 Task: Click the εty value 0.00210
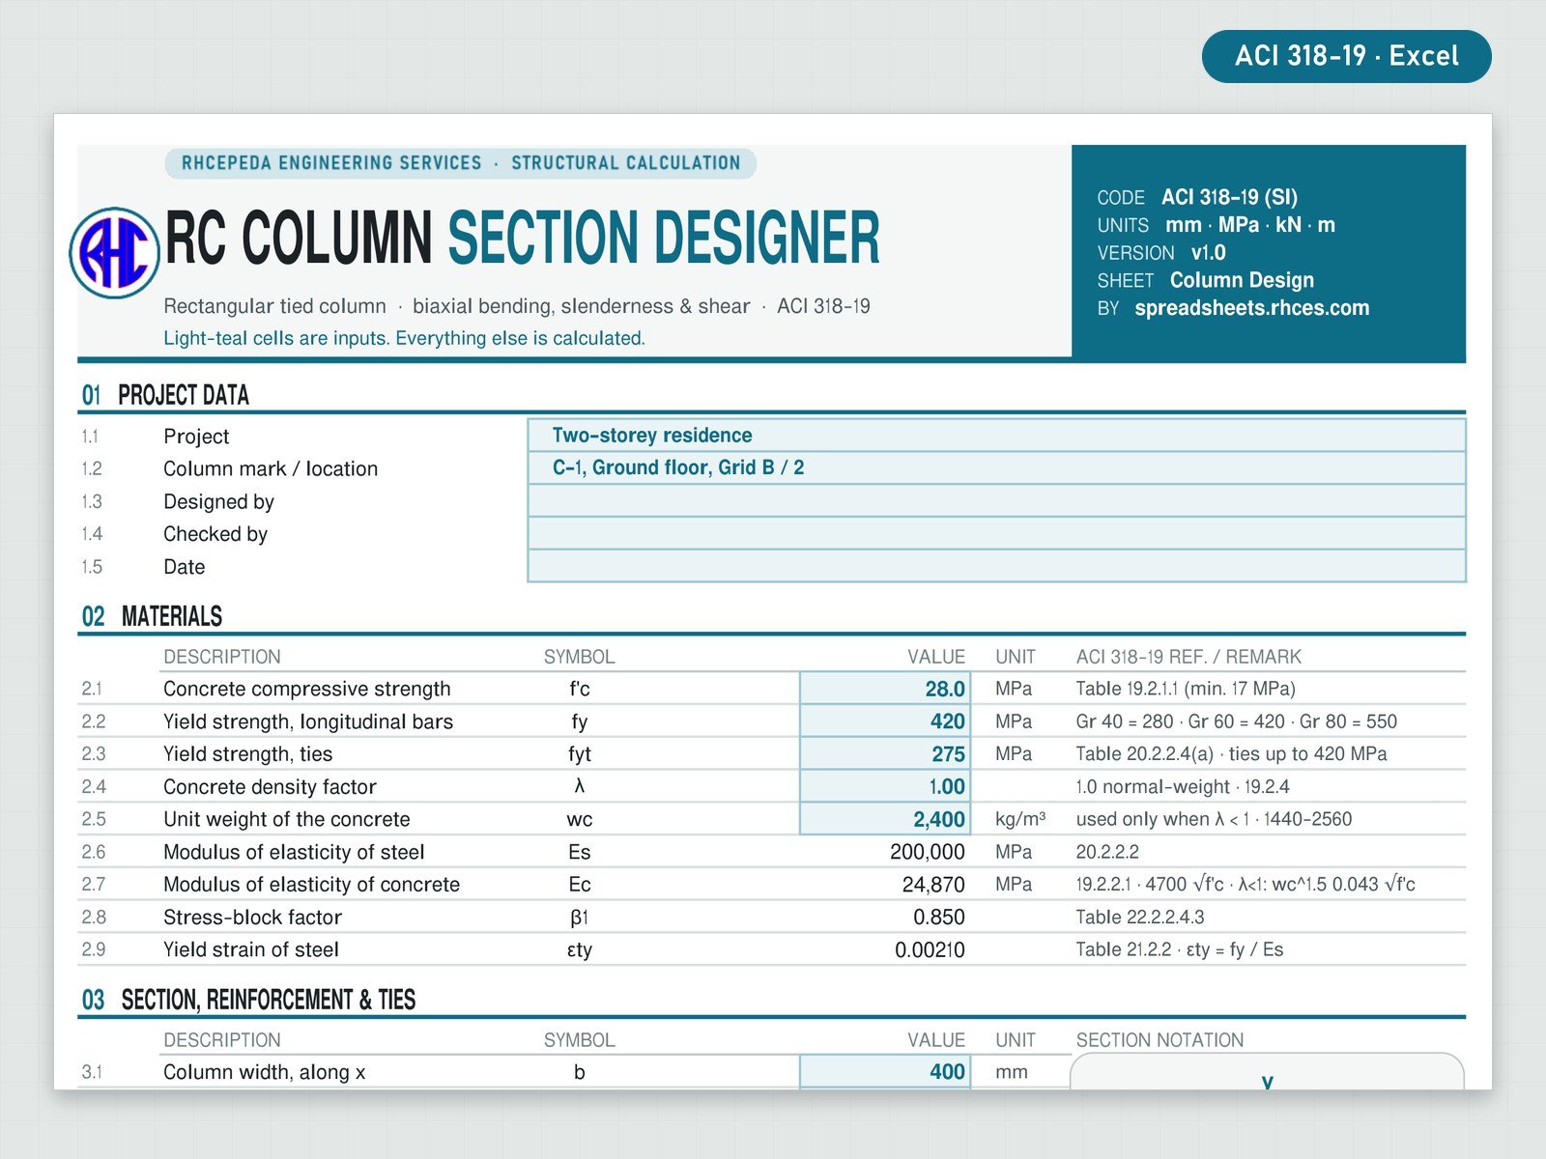[930, 949]
